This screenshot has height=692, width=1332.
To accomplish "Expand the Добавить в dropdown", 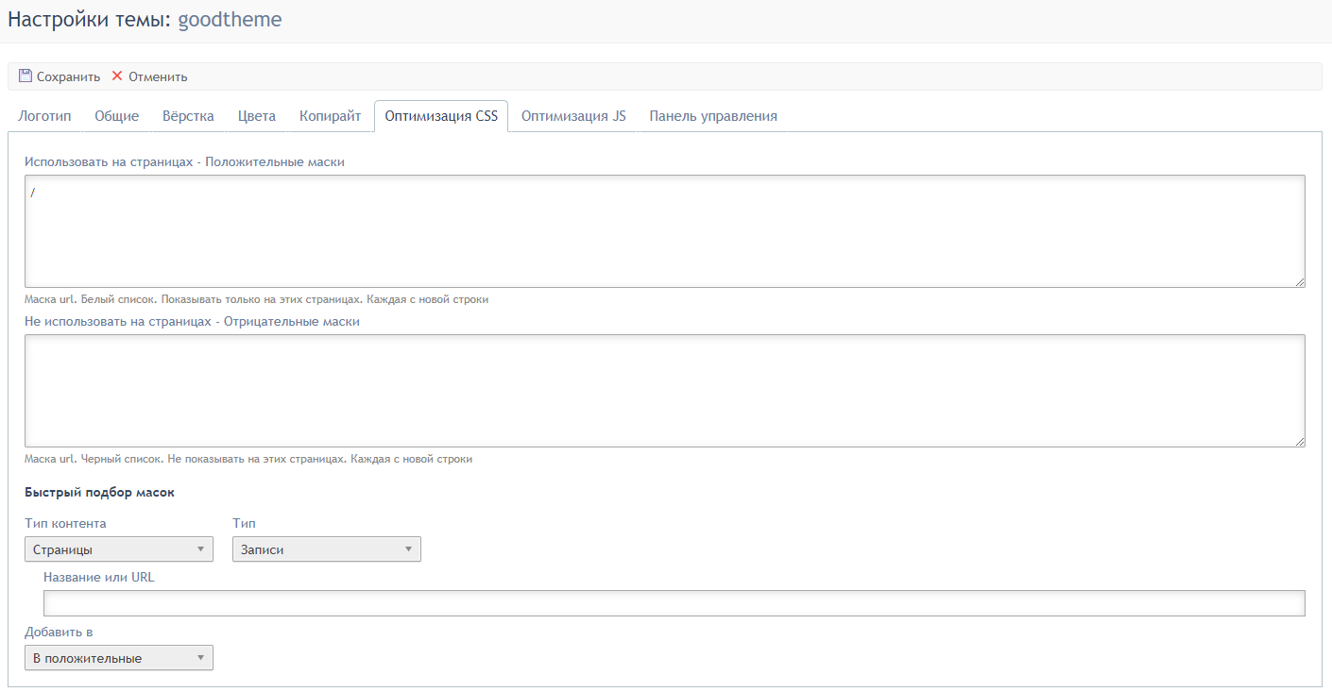I will coord(119,658).
